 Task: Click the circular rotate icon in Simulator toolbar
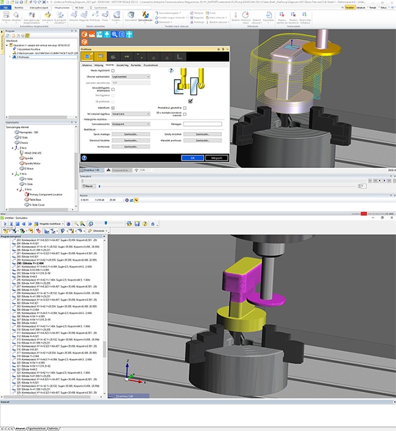tap(91, 224)
